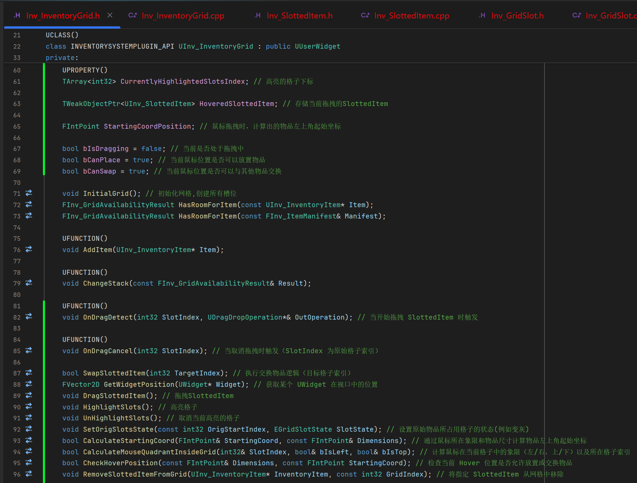Click the GetWidgetPosition function name
This screenshot has width=637, height=483.
[139, 385]
